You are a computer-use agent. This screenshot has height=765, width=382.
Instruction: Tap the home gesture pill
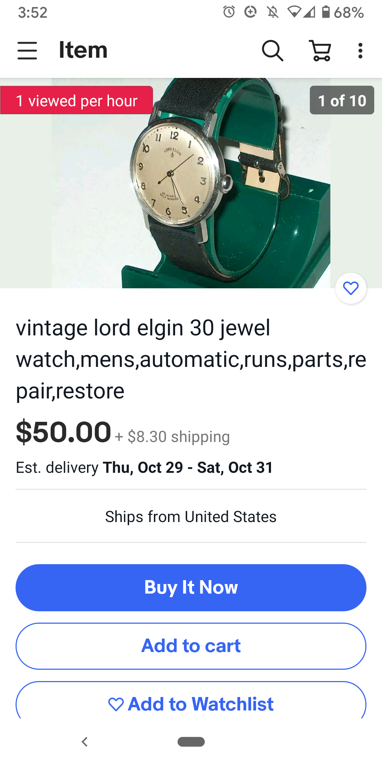tap(191, 742)
